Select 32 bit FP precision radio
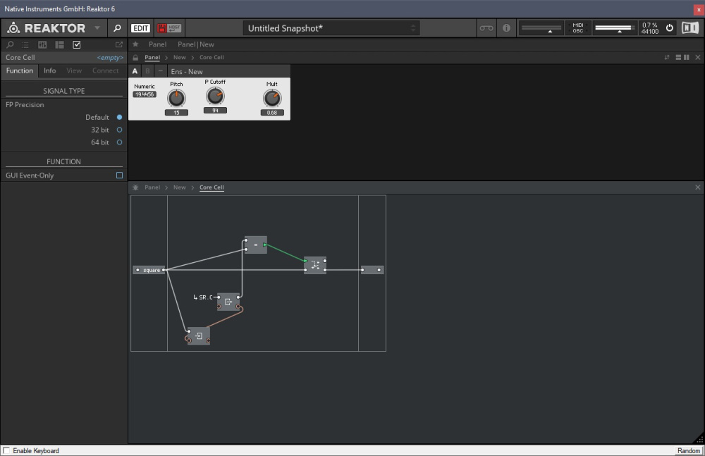The height and width of the screenshot is (456, 705). coord(119,130)
